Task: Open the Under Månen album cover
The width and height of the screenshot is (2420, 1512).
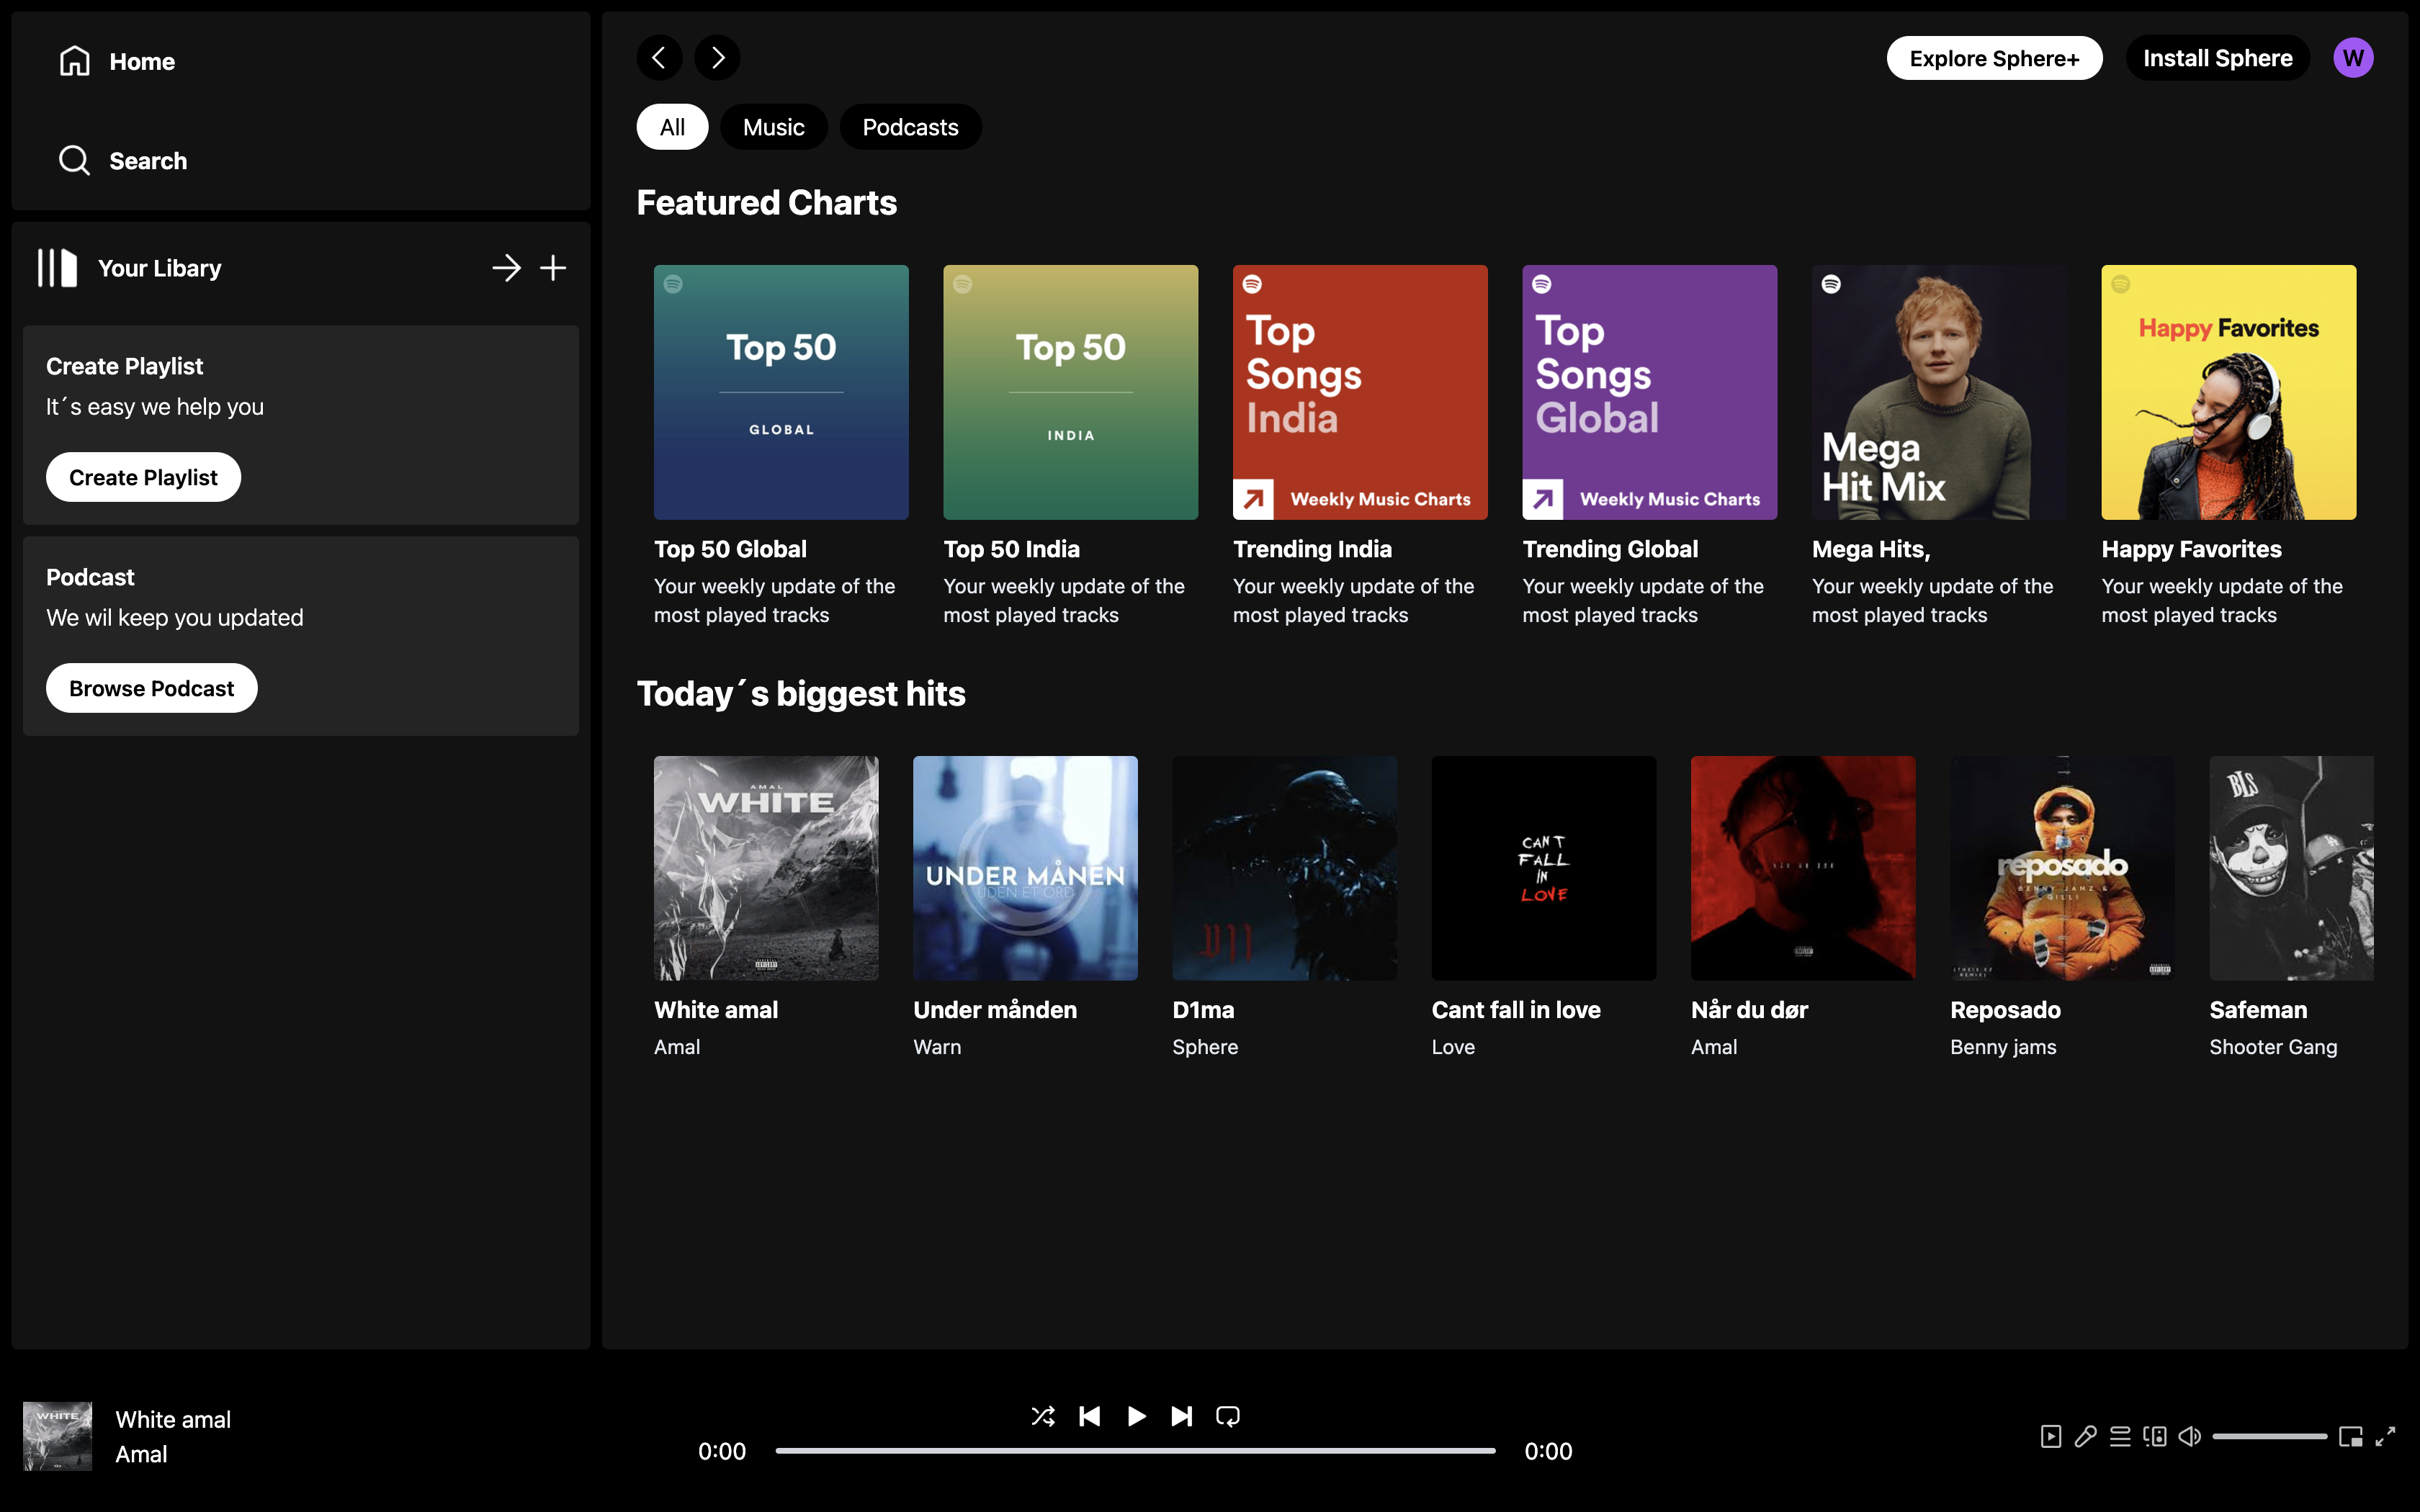Action: point(1025,868)
